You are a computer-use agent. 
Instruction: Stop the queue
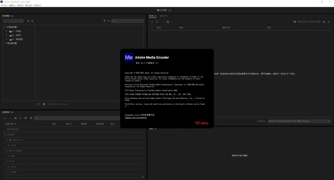click(324, 22)
